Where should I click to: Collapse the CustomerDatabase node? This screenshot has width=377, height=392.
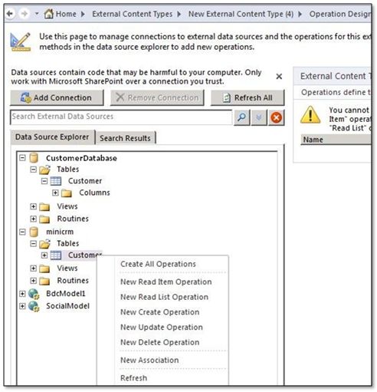(22, 158)
